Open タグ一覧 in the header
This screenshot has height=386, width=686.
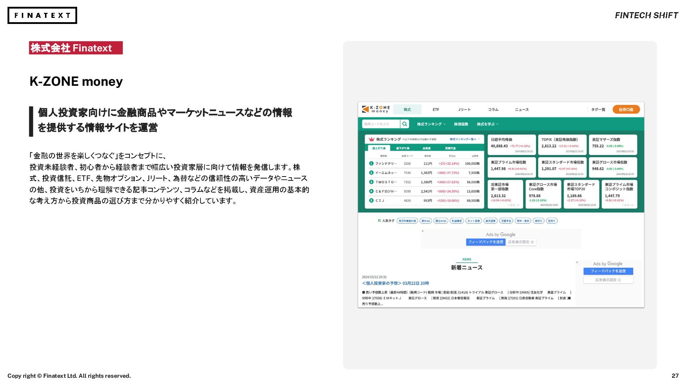coord(598,109)
